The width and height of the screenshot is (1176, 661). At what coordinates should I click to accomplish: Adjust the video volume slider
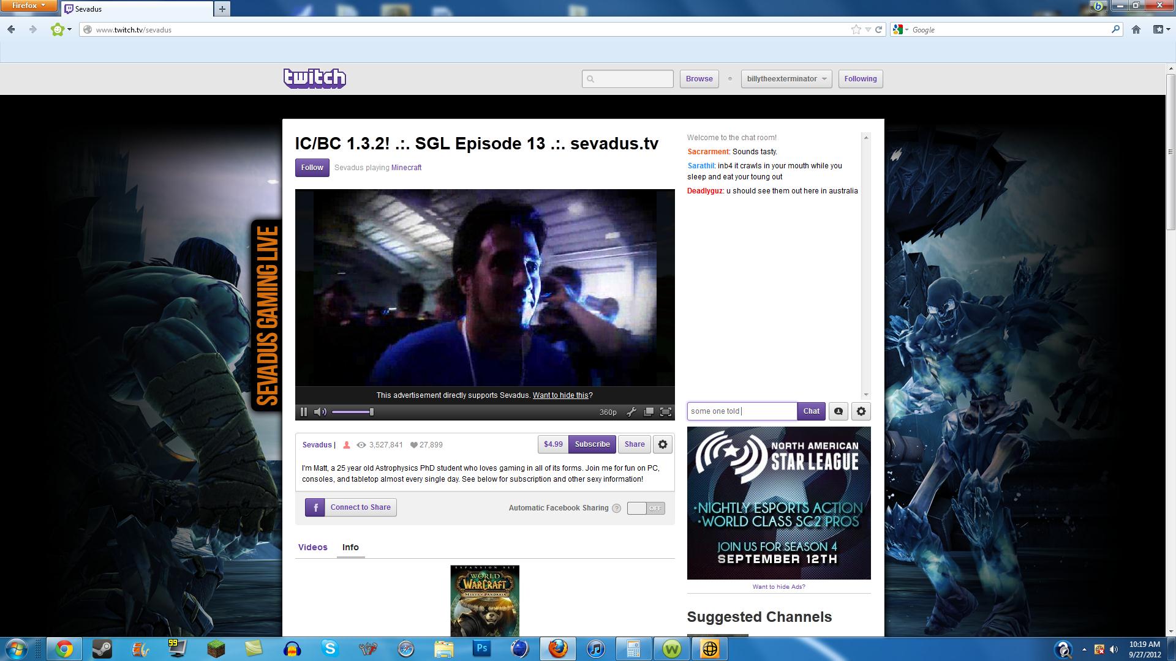[x=353, y=412]
